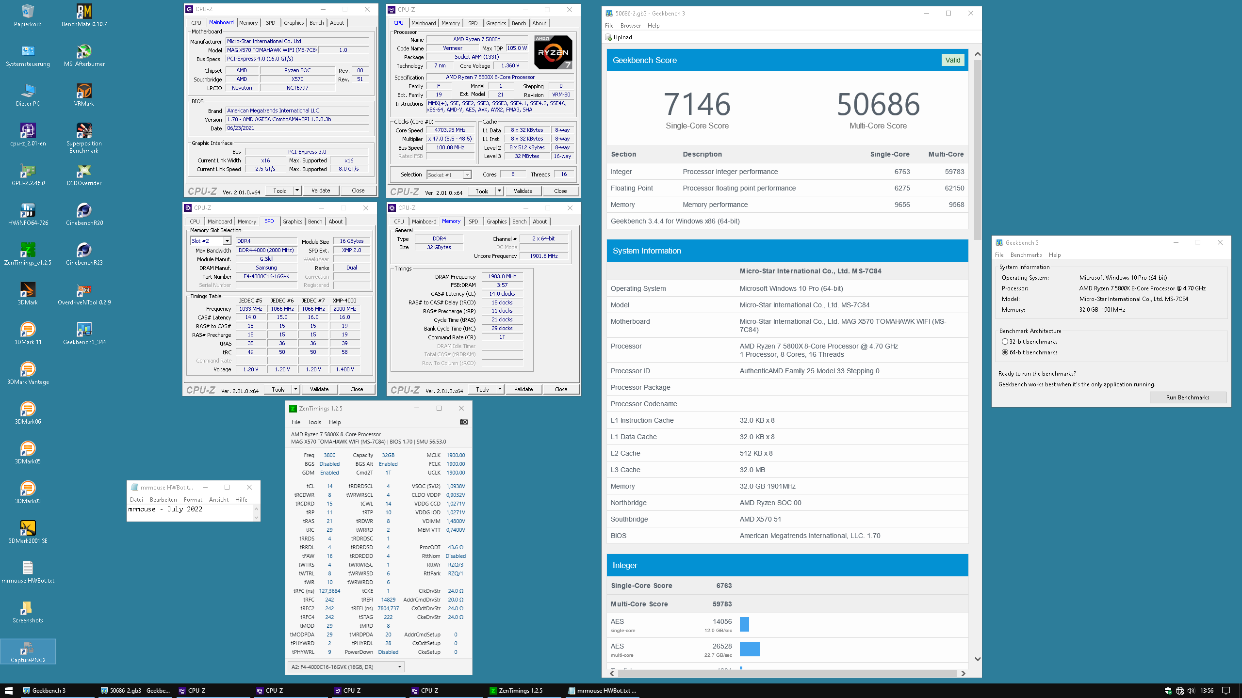This screenshot has width=1242, height=698.
Task: Click the taskbar volume icon
Action: [x=1191, y=691]
